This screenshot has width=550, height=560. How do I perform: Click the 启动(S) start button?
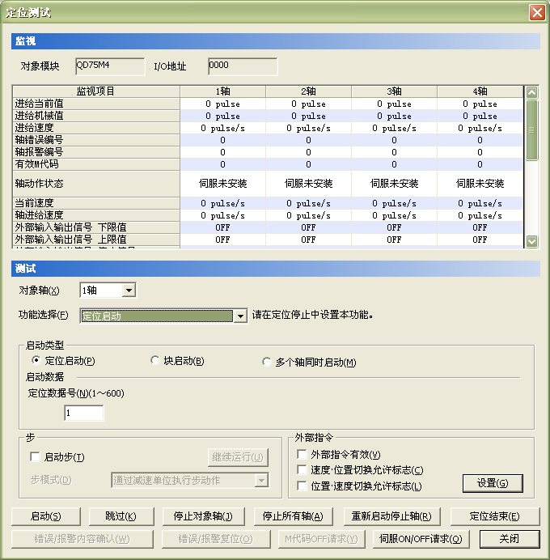pos(45,516)
